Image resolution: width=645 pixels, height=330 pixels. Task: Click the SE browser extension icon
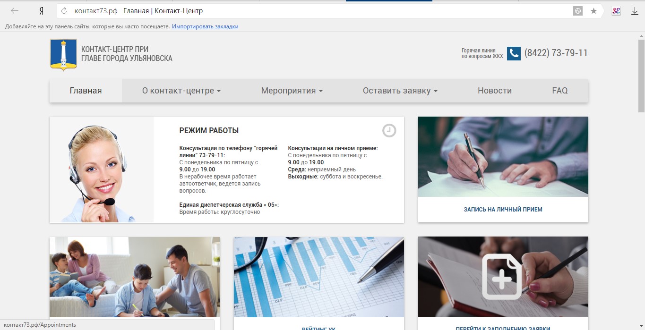tap(616, 11)
